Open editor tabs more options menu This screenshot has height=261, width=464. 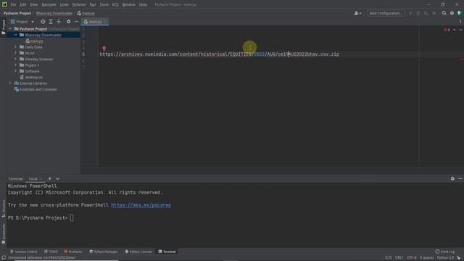coord(460,22)
